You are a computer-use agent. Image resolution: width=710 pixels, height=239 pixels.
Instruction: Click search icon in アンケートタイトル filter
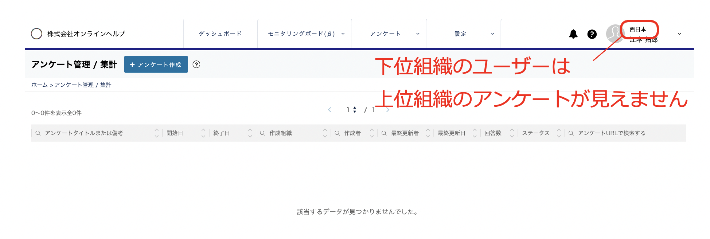38,133
